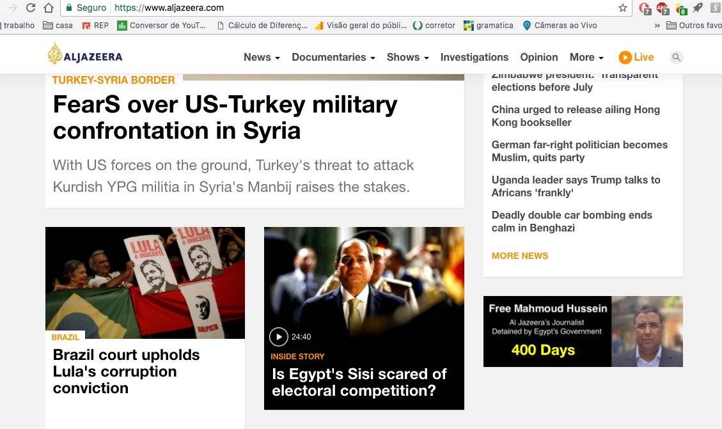Open 'China urged to release' bookseller story
722x429 pixels.
click(x=576, y=116)
